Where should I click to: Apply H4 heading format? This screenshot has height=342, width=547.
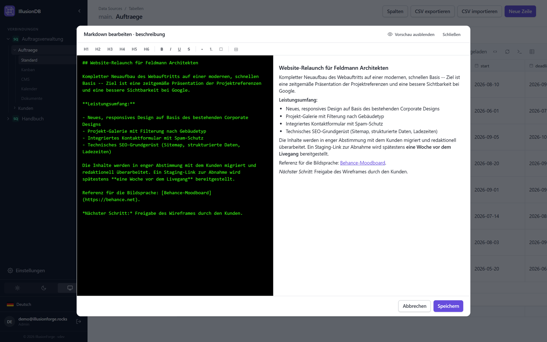[122, 49]
